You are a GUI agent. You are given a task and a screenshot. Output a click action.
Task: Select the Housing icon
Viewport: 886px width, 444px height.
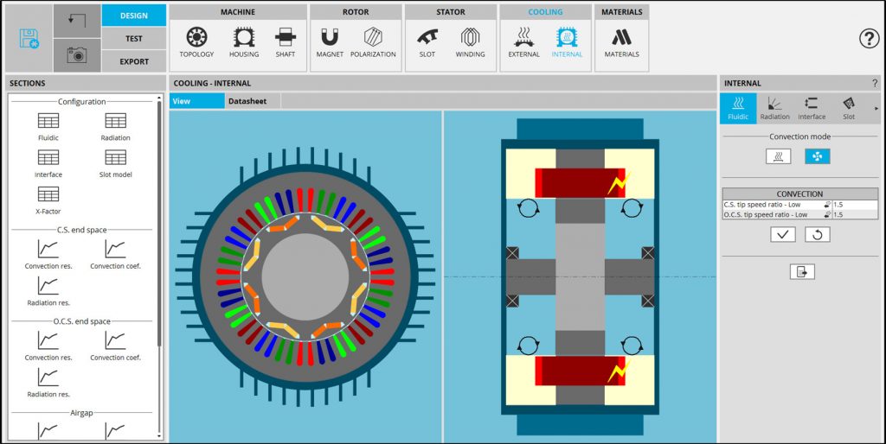[244, 41]
